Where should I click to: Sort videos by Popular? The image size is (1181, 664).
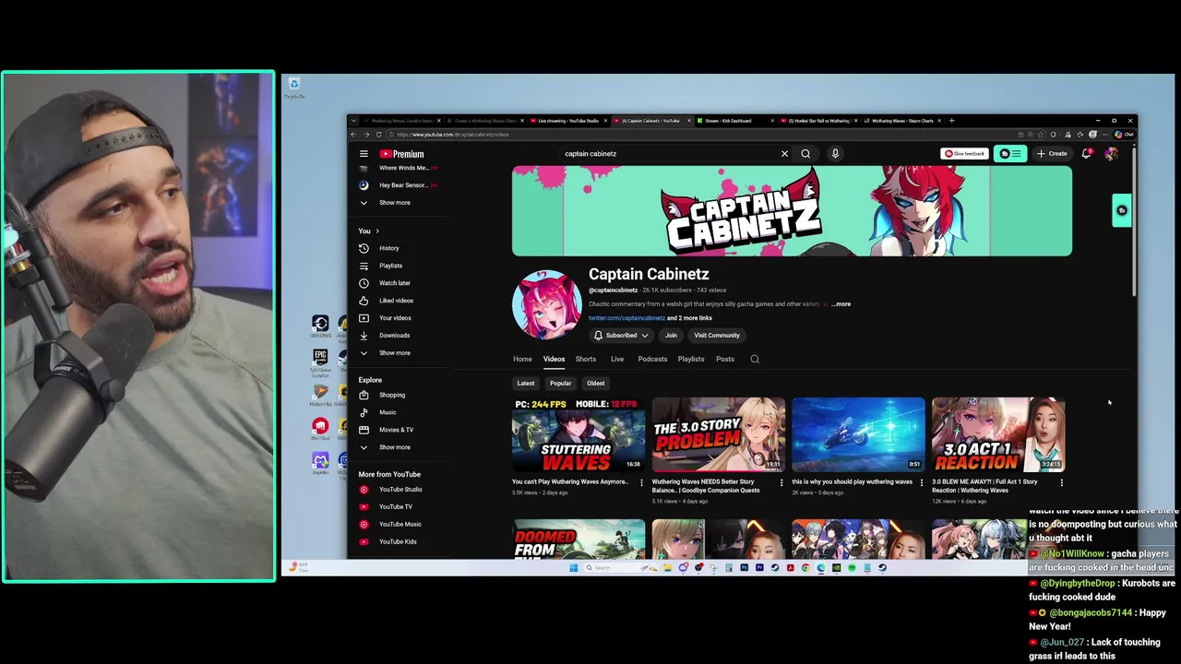561,384
